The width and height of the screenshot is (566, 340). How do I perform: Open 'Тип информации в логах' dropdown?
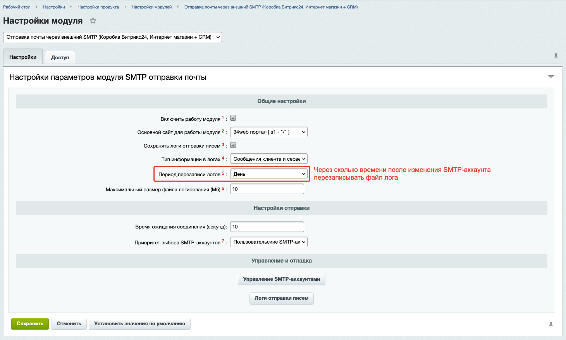[x=269, y=159]
